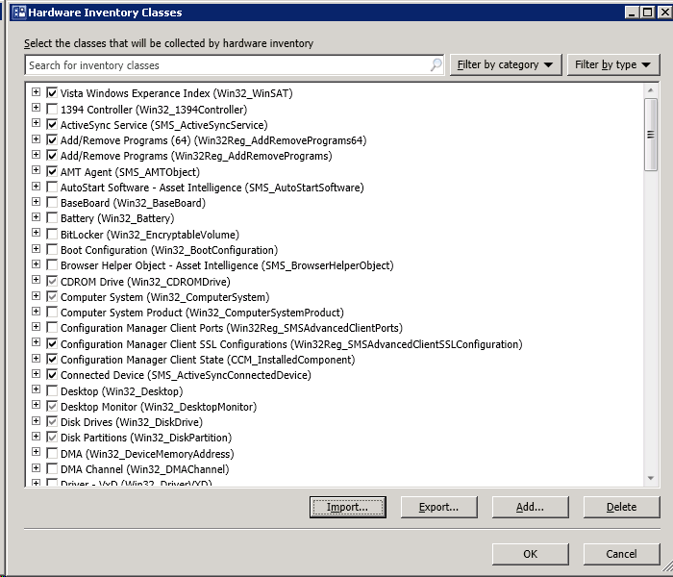
Task: Click the Import... button
Action: (348, 507)
